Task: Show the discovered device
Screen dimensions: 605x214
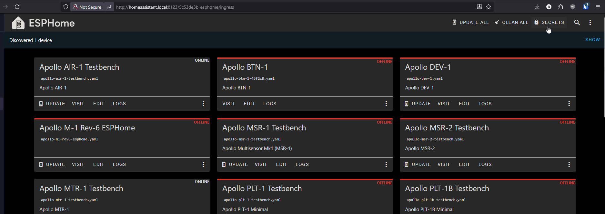Action: pyautogui.click(x=592, y=40)
